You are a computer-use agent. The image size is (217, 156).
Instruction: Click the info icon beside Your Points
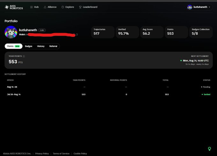24,56
